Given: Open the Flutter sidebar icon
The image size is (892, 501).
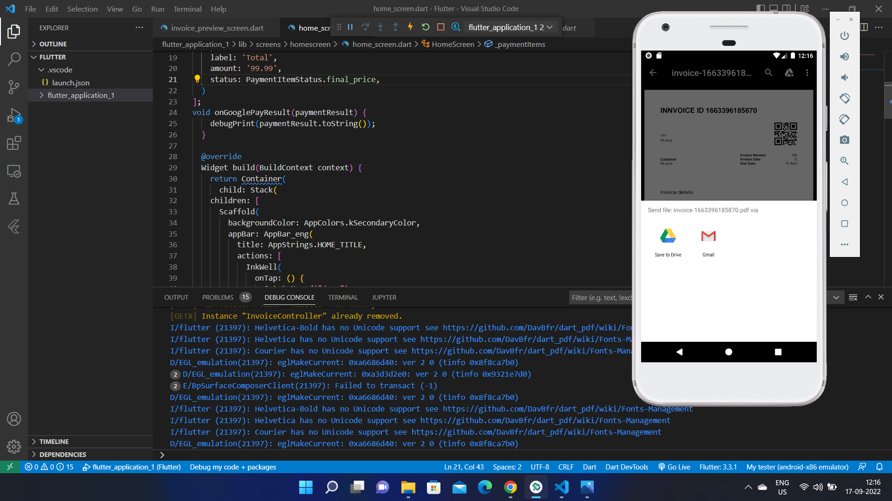Looking at the screenshot, I should [x=14, y=226].
